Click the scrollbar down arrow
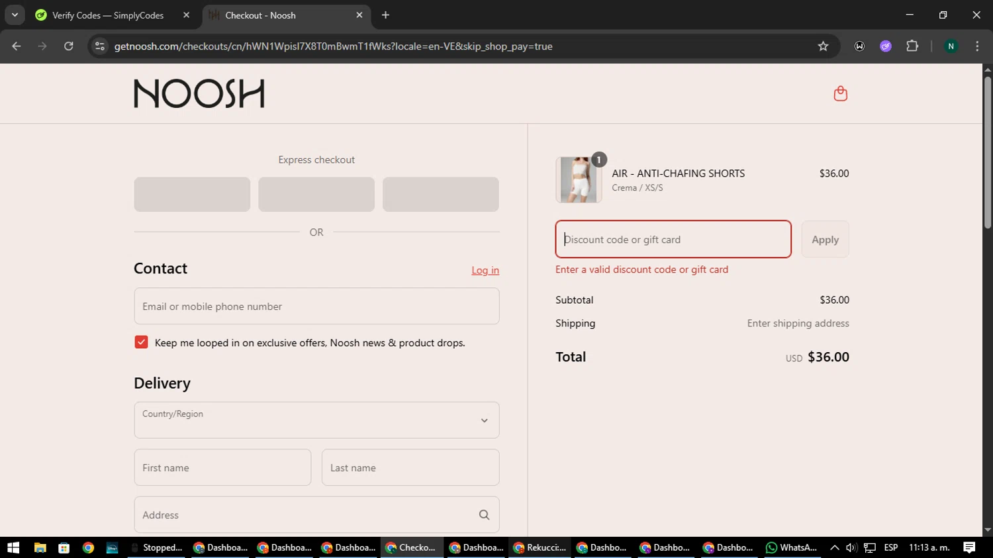 (988, 530)
